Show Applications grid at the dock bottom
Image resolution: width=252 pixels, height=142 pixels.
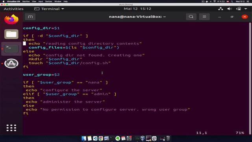(x=11, y=128)
